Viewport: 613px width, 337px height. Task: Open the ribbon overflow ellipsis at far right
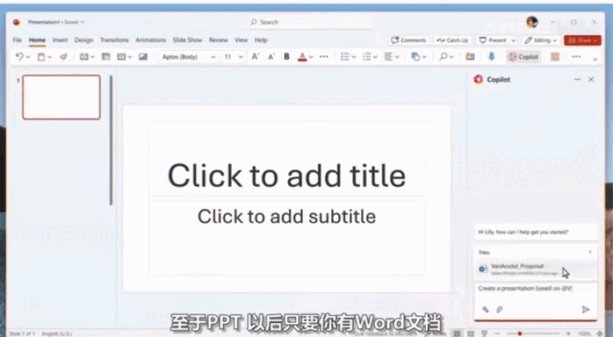576,57
